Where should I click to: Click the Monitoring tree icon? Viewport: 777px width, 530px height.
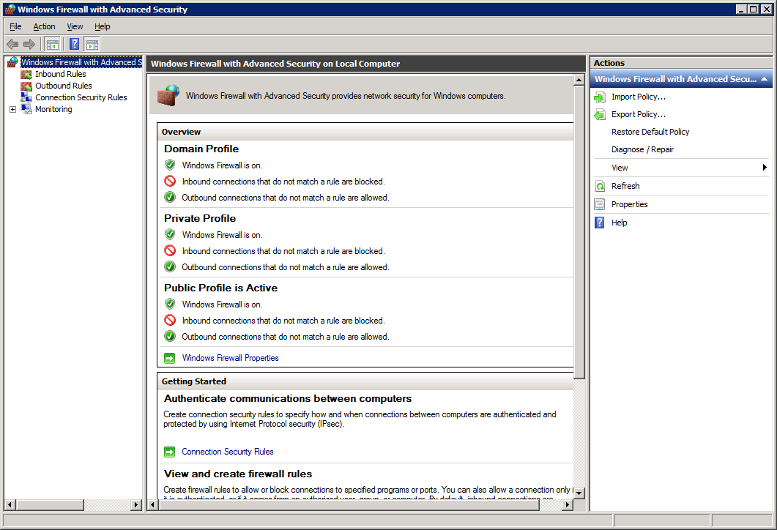(26, 110)
